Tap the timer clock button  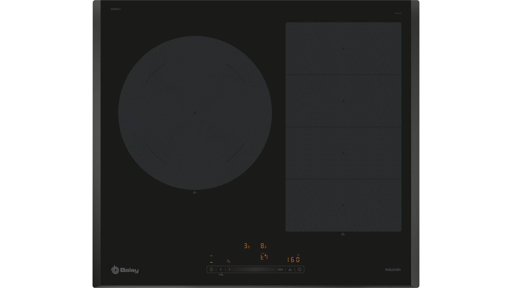click(x=300, y=269)
